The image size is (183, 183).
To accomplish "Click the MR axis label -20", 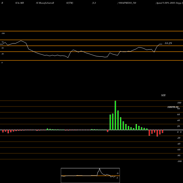I will click(x=179, y=138).
